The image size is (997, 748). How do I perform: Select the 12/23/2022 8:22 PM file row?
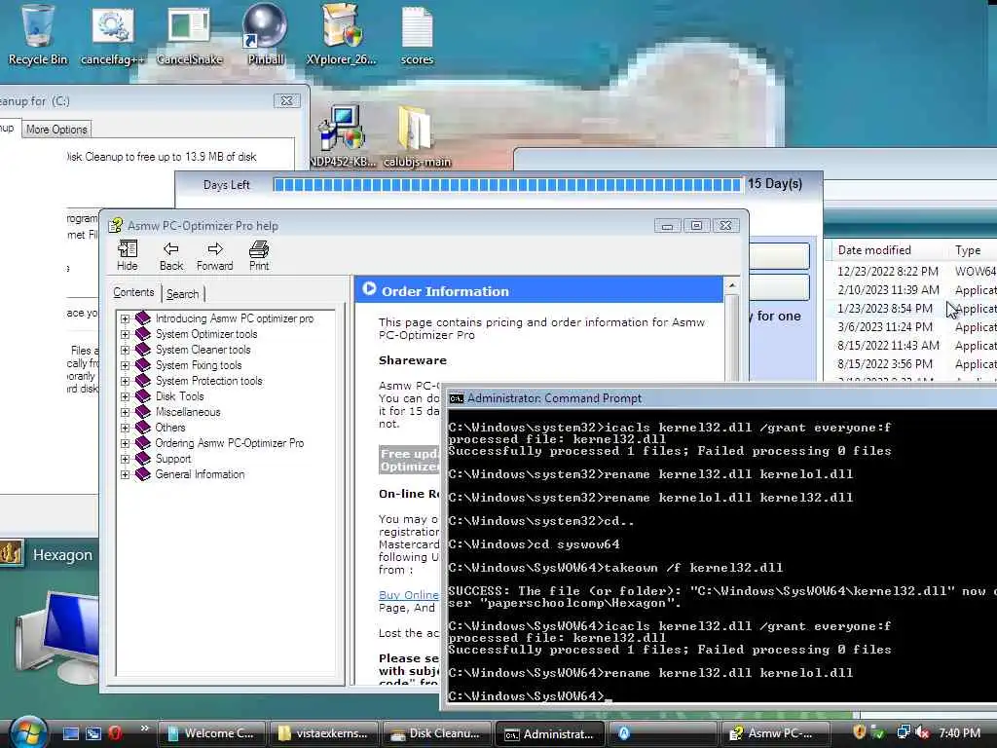point(912,271)
